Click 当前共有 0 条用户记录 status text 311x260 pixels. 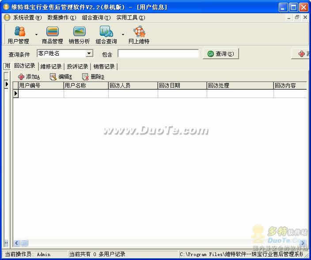97,254
